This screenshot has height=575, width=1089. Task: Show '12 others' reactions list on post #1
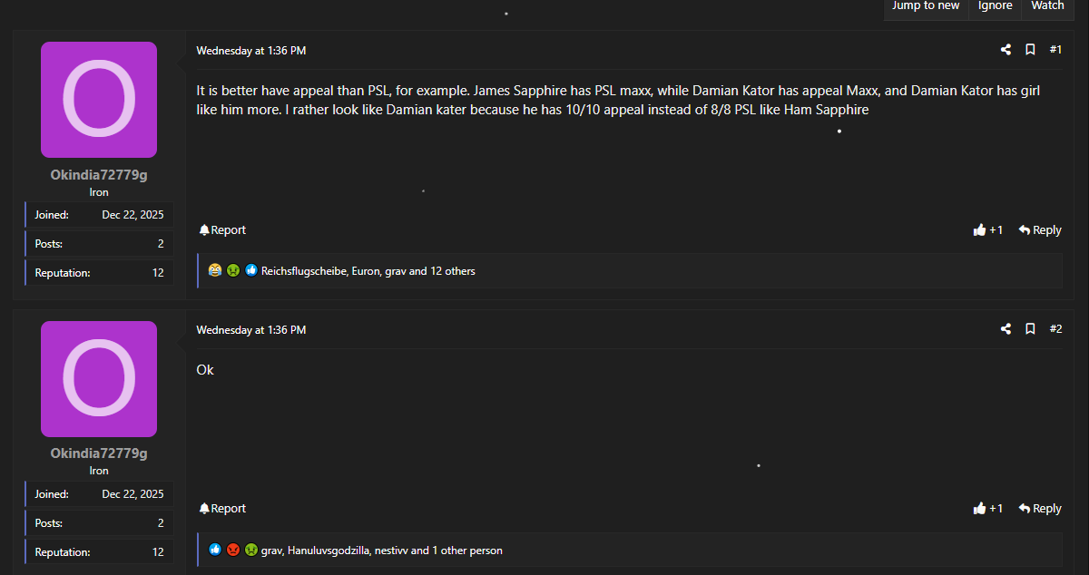click(x=452, y=271)
